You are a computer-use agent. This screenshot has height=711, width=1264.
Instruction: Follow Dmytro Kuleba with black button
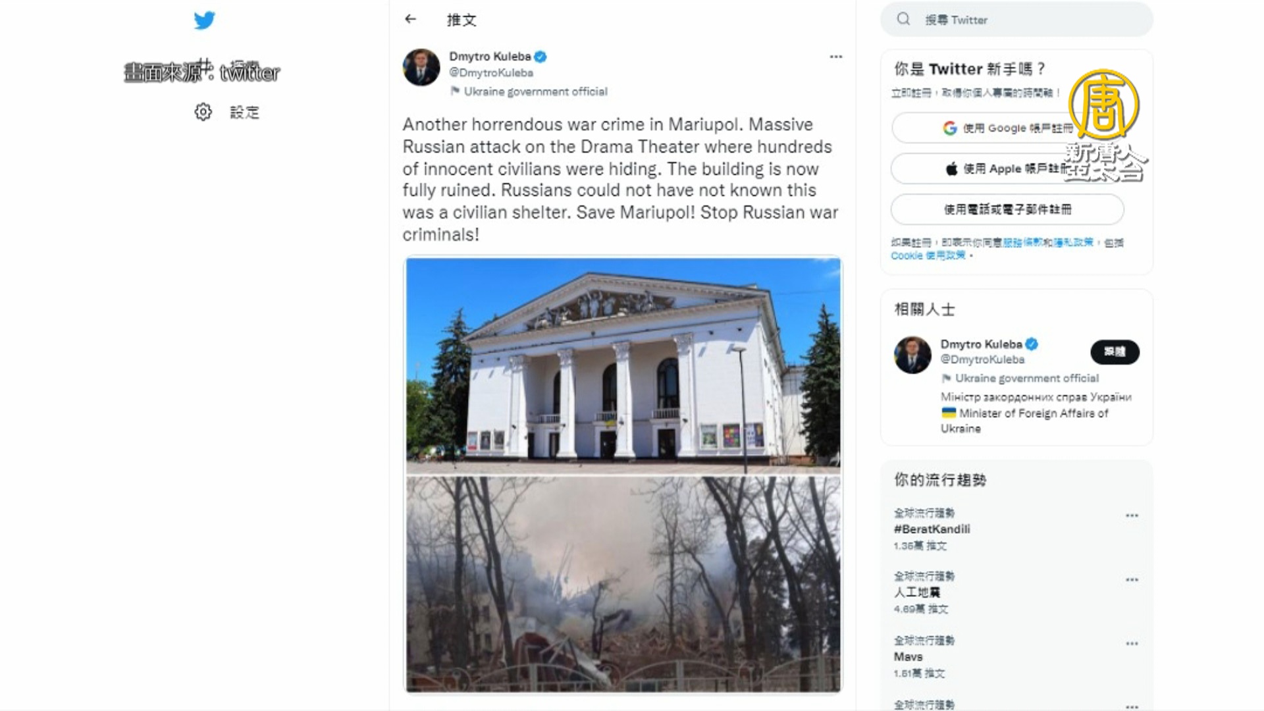pos(1115,352)
